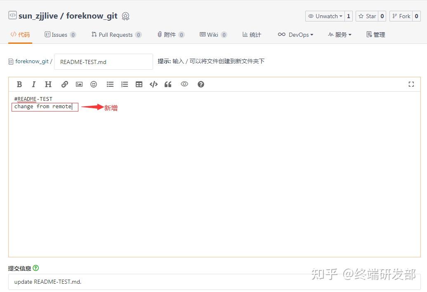The image size is (427, 292).
Task: Open the 服务 dropdown menu
Action: coord(340,35)
